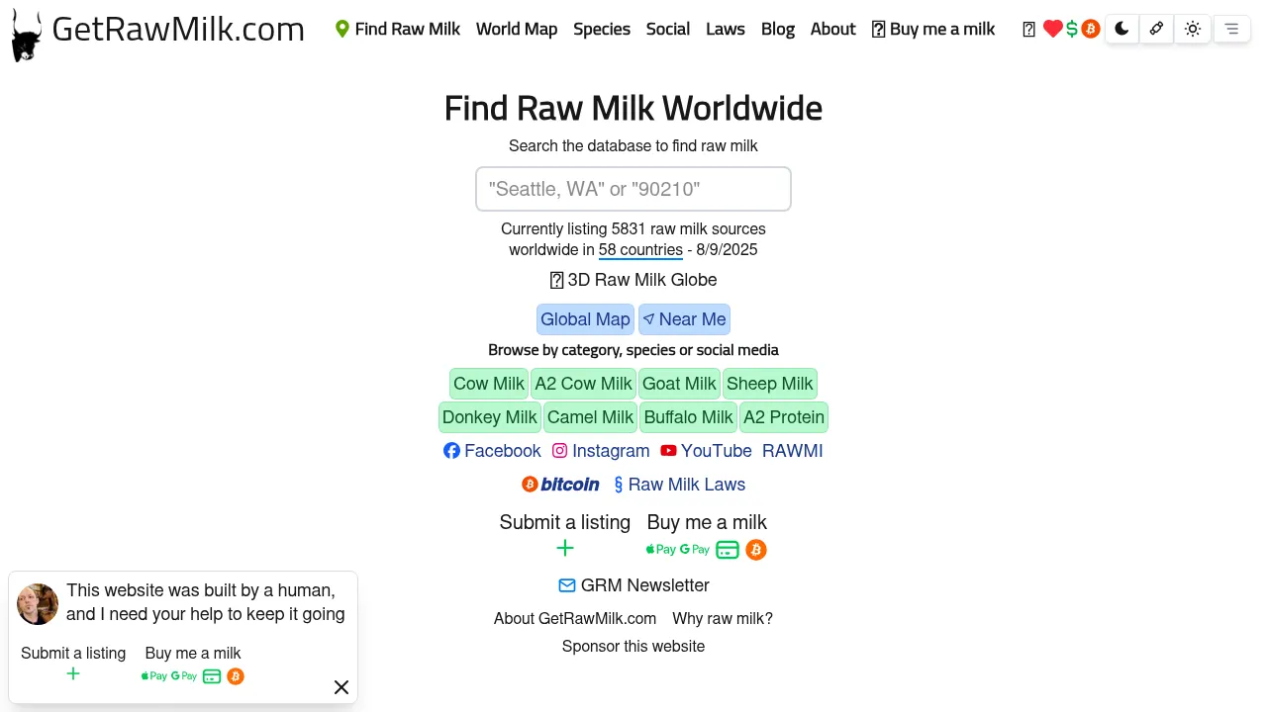Select Social in the top navigation
Viewport: 1267px width, 712px height.
[x=668, y=29]
